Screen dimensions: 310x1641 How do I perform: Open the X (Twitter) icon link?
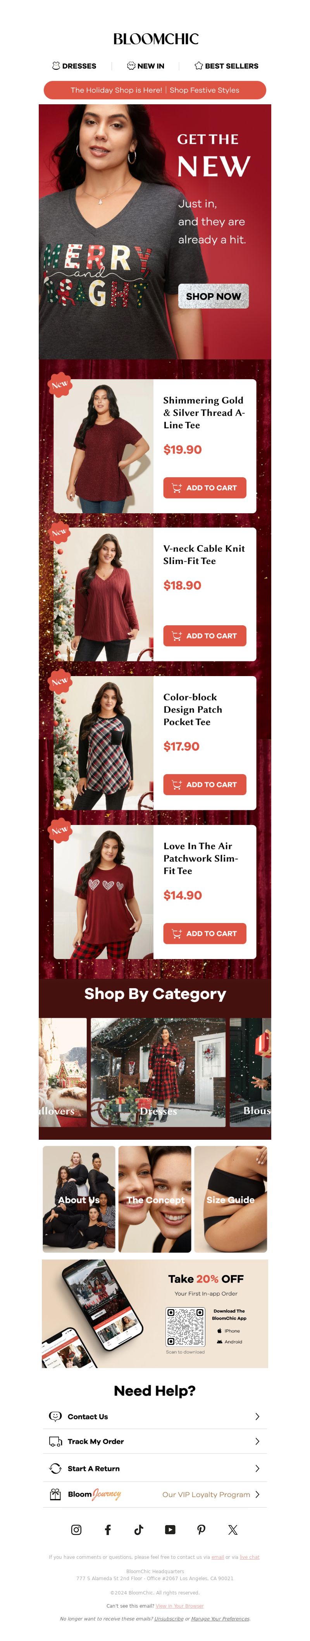pos(232,1529)
